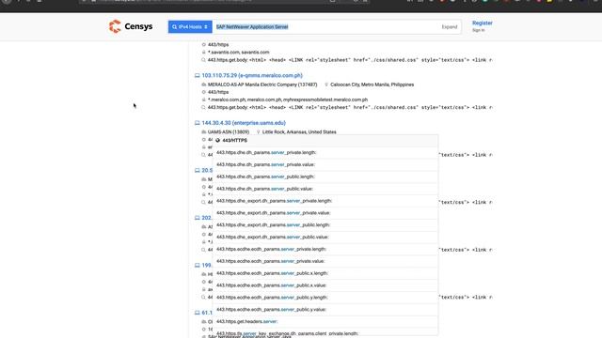Click the Censys logo
This screenshot has height=338, width=602.
click(x=131, y=26)
